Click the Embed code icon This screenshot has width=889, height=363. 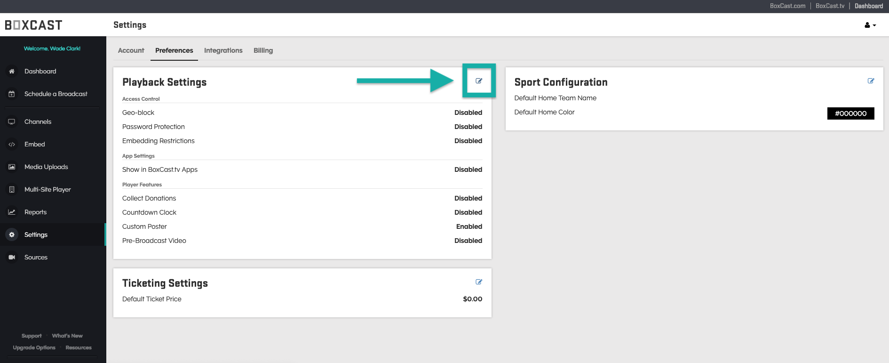12,145
